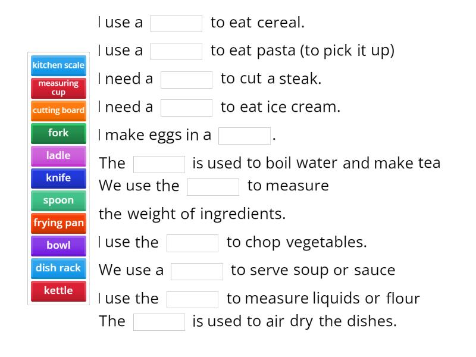Click the 'cutting board' word tile
Screen dimensions: 476x357
click(x=58, y=111)
